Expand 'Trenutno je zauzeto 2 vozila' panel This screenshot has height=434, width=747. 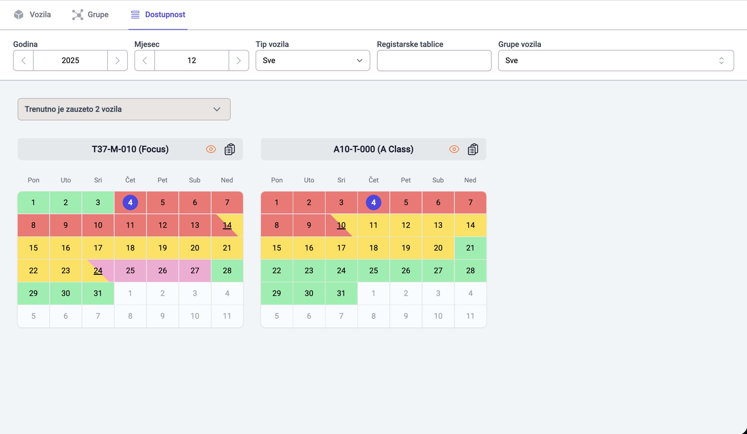[124, 109]
